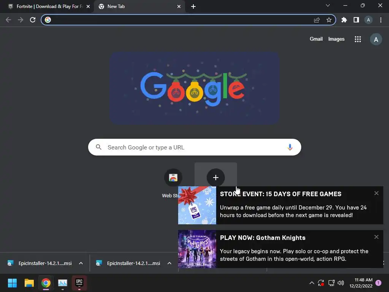The image size is (389, 292).
Task: Add a new shortcut with the plus tile
Action: pyautogui.click(x=216, y=178)
